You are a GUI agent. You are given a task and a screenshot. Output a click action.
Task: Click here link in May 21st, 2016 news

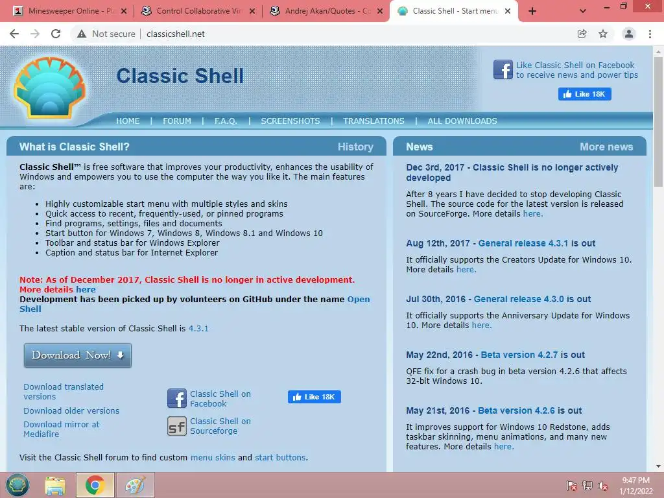503,447
